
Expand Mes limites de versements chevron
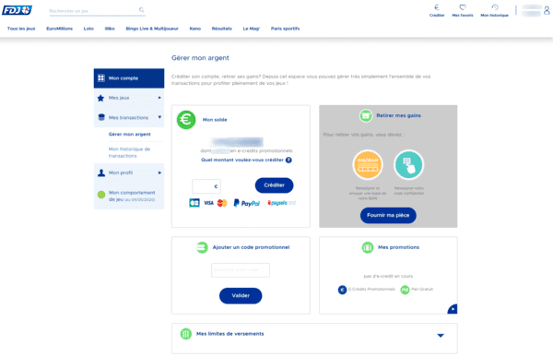[x=441, y=336]
